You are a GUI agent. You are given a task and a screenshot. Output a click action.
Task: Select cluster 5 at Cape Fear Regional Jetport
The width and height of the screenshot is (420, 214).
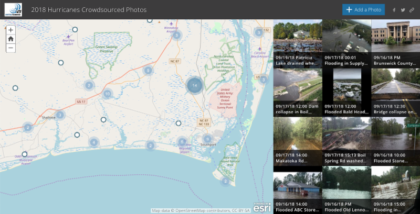coord(182,142)
